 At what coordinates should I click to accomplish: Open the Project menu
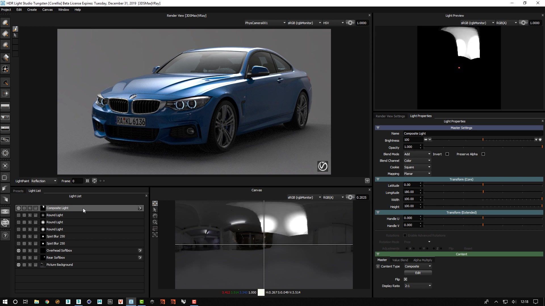6,10
